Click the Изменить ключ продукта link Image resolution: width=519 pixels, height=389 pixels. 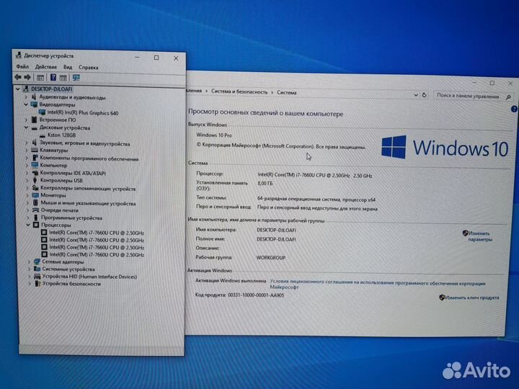point(471,297)
